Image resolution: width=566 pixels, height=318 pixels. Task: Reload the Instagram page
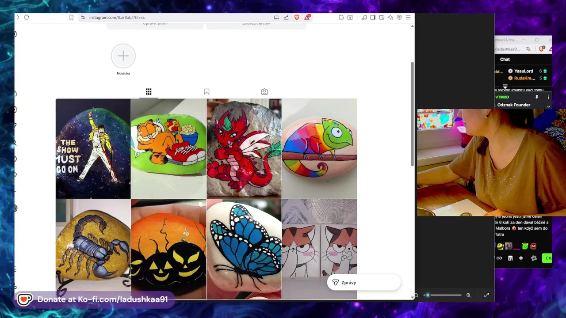click(27, 17)
